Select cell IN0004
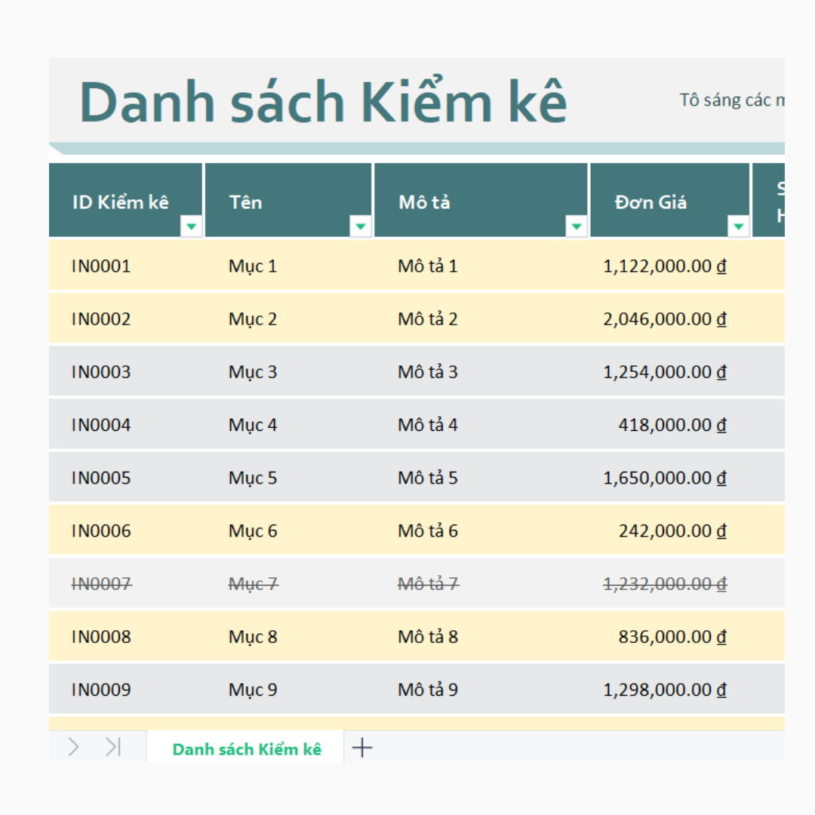The height and width of the screenshot is (815, 815). (x=125, y=425)
